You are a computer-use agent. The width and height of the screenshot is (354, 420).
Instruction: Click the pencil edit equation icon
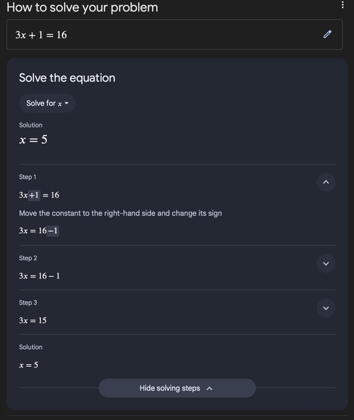(x=327, y=34)
